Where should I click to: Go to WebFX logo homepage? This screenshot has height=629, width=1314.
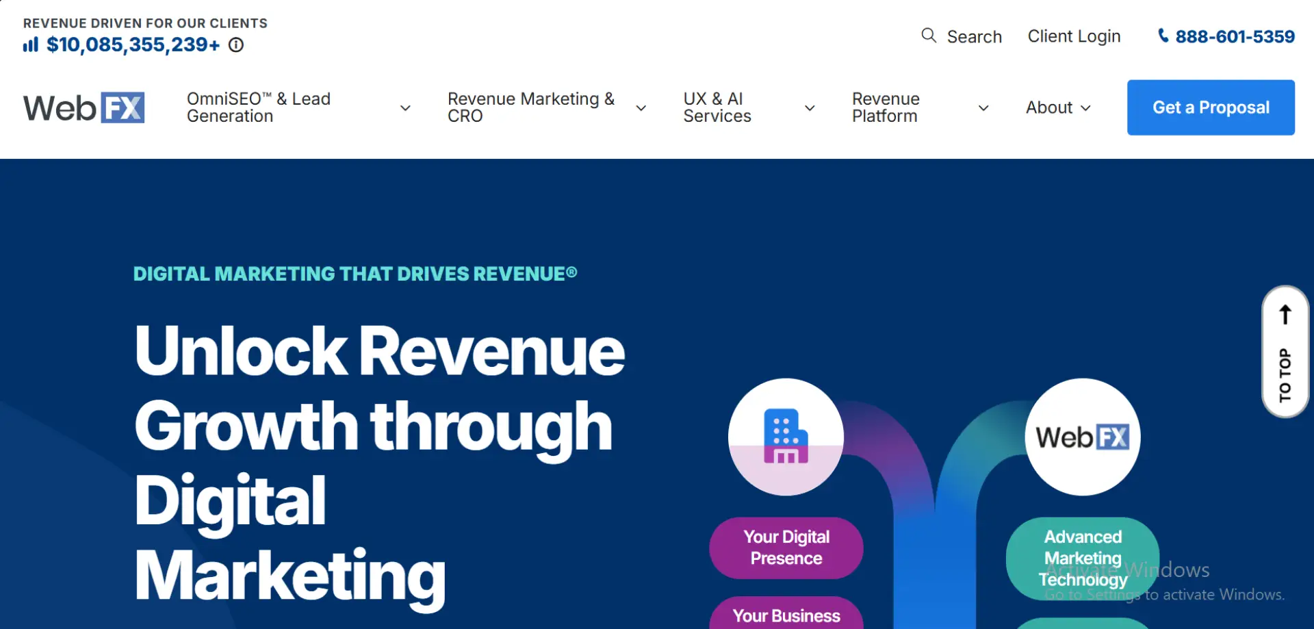tap(84, 107)
